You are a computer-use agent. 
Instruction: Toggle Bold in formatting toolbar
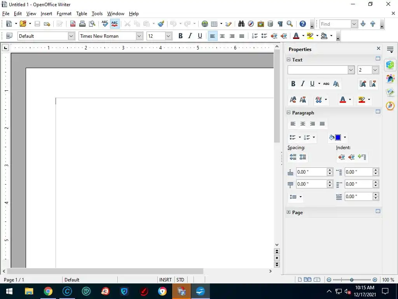click(x=180, y=36)
